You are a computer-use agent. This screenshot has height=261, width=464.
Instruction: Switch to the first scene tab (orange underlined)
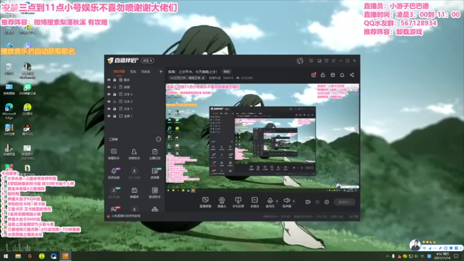click(119, 71)
